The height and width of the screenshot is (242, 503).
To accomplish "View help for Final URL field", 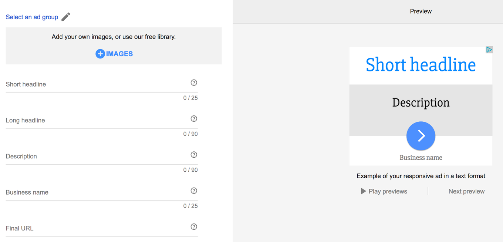I will (x=194, y=226).
